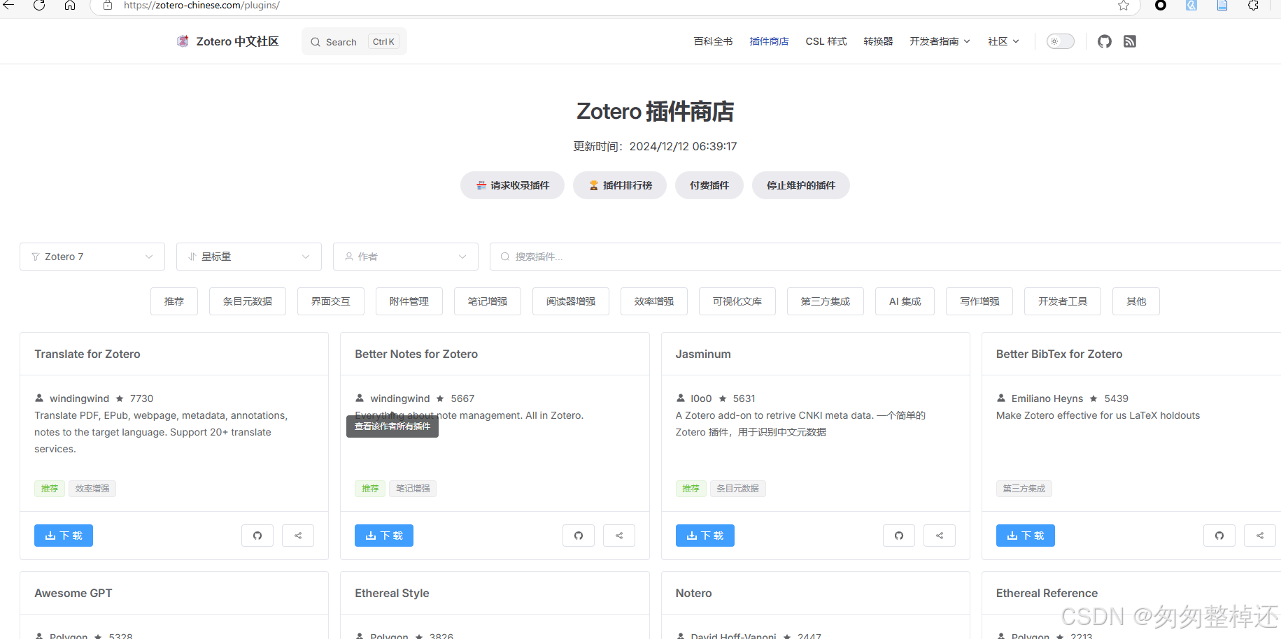The height and width of the screenshot is (639, 1281).
Task: Open the 停止维护的插件 button
Action: (x=801, y=185)
